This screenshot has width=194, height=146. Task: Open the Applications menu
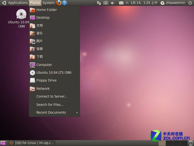(x=18, y=3)
